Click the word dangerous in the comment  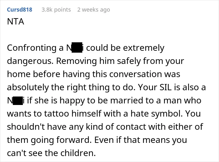[30, 61]
